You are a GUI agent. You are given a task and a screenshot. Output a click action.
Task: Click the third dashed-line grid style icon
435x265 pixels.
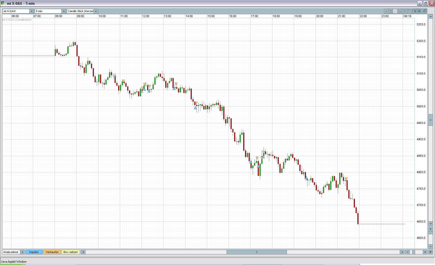(409, 11)
